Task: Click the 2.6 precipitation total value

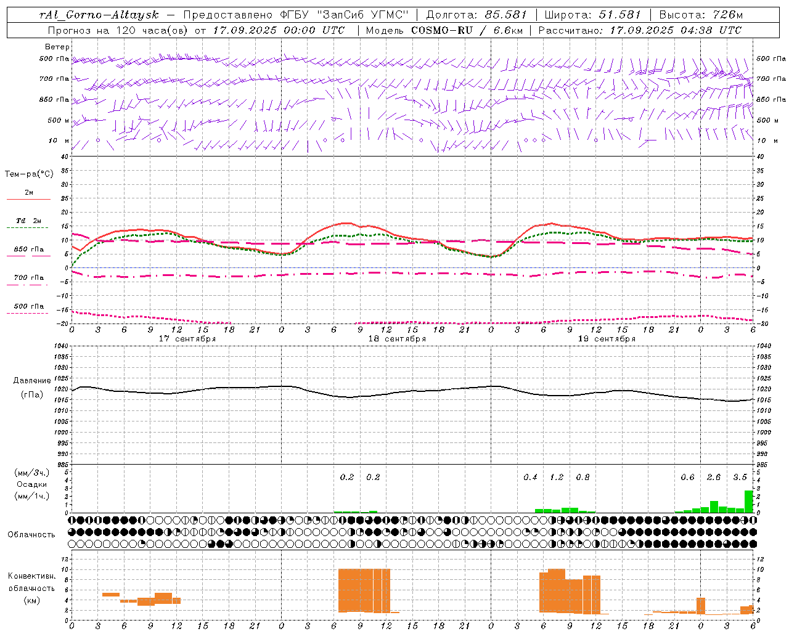Action: click(713, 477)
